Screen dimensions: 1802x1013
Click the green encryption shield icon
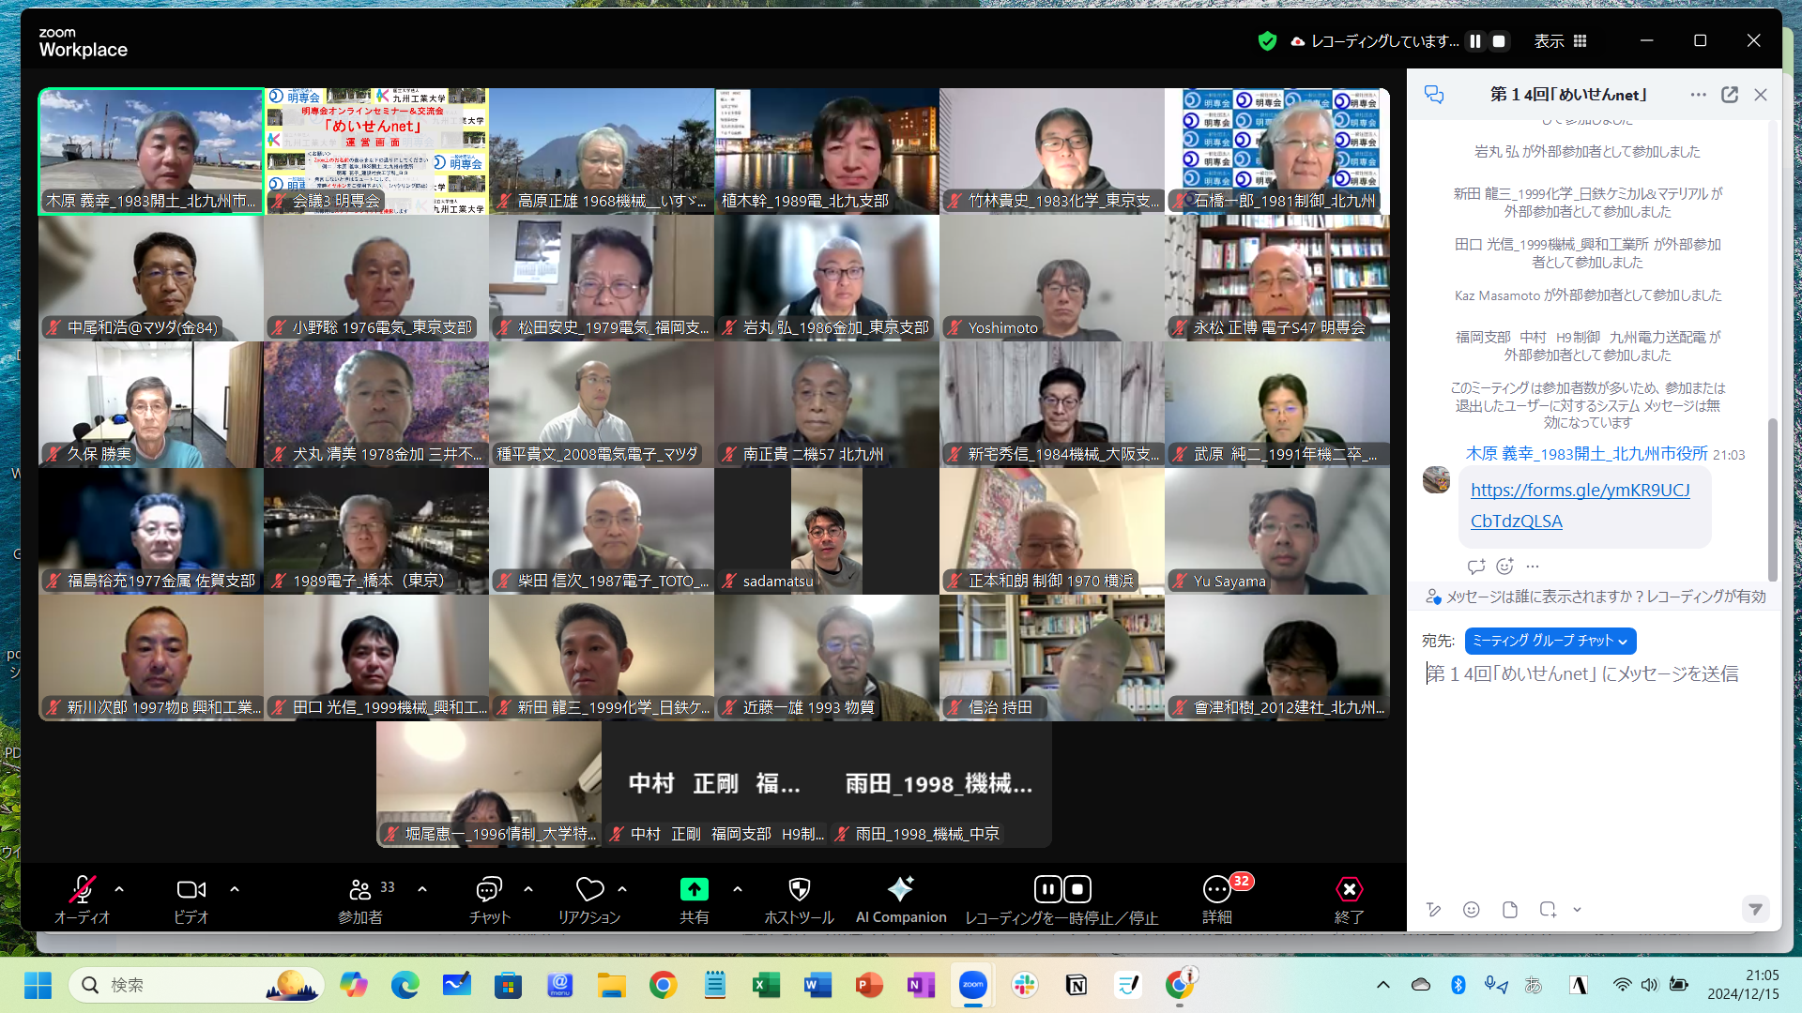[x=1267, y=41]
